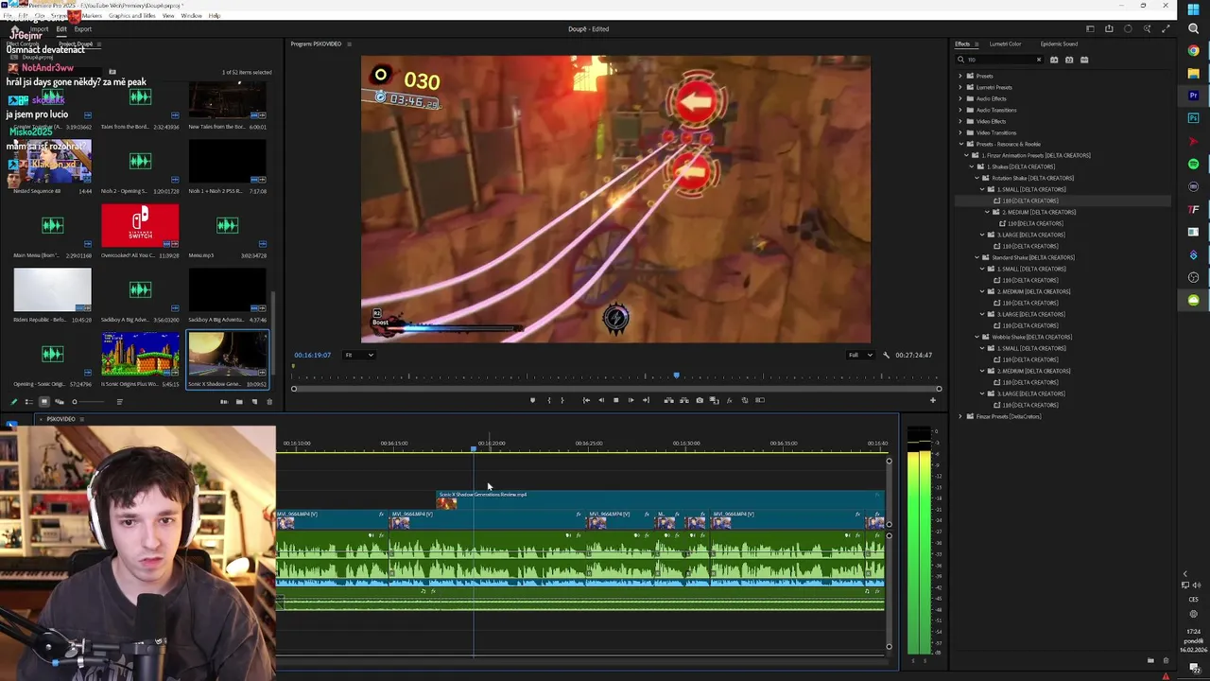Create new bin in Project panel
The image size is (1210, 681).
pyautogui.click(x=239, y=402)
